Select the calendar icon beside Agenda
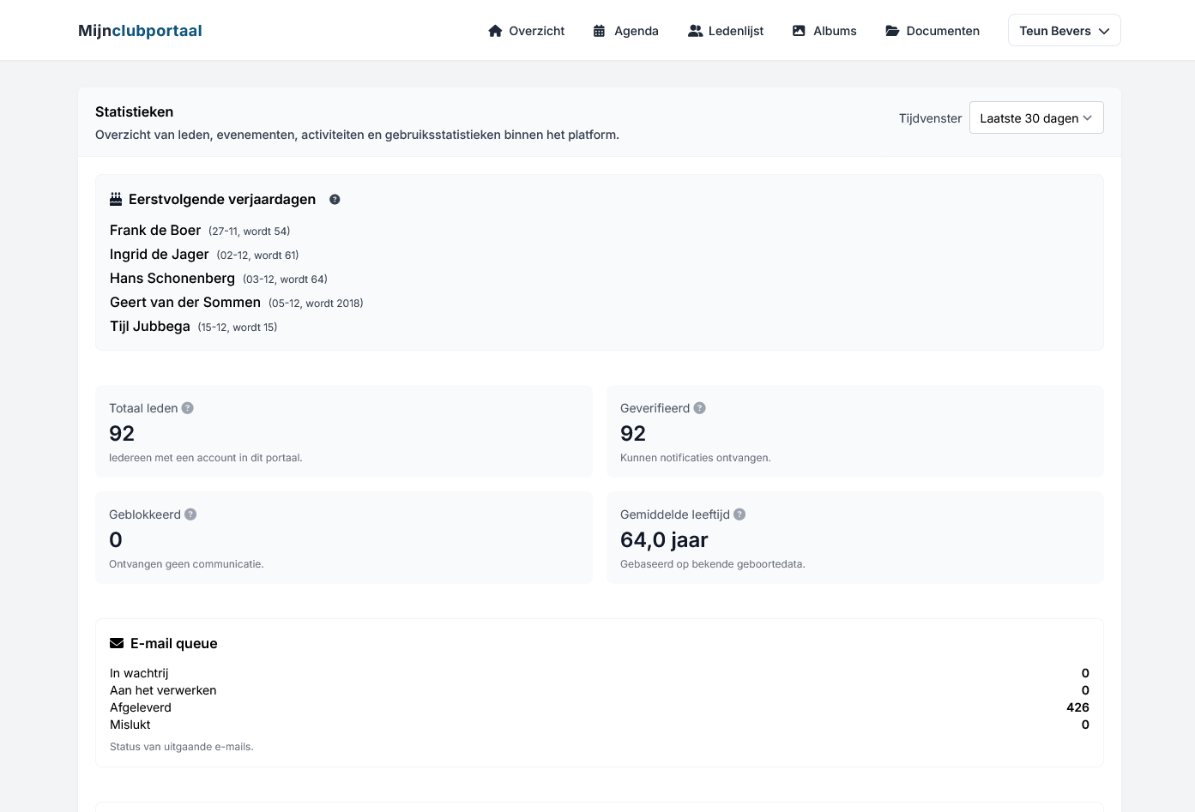This screenshot has width=1195, height=812. [599, 30]
